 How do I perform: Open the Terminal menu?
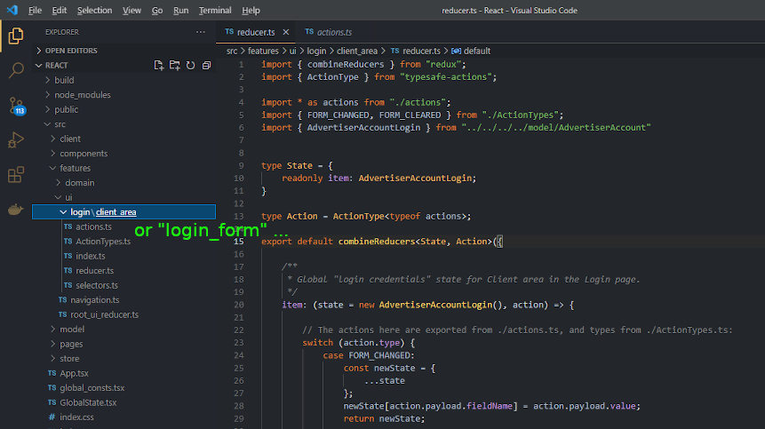click(x=215, y=11)
